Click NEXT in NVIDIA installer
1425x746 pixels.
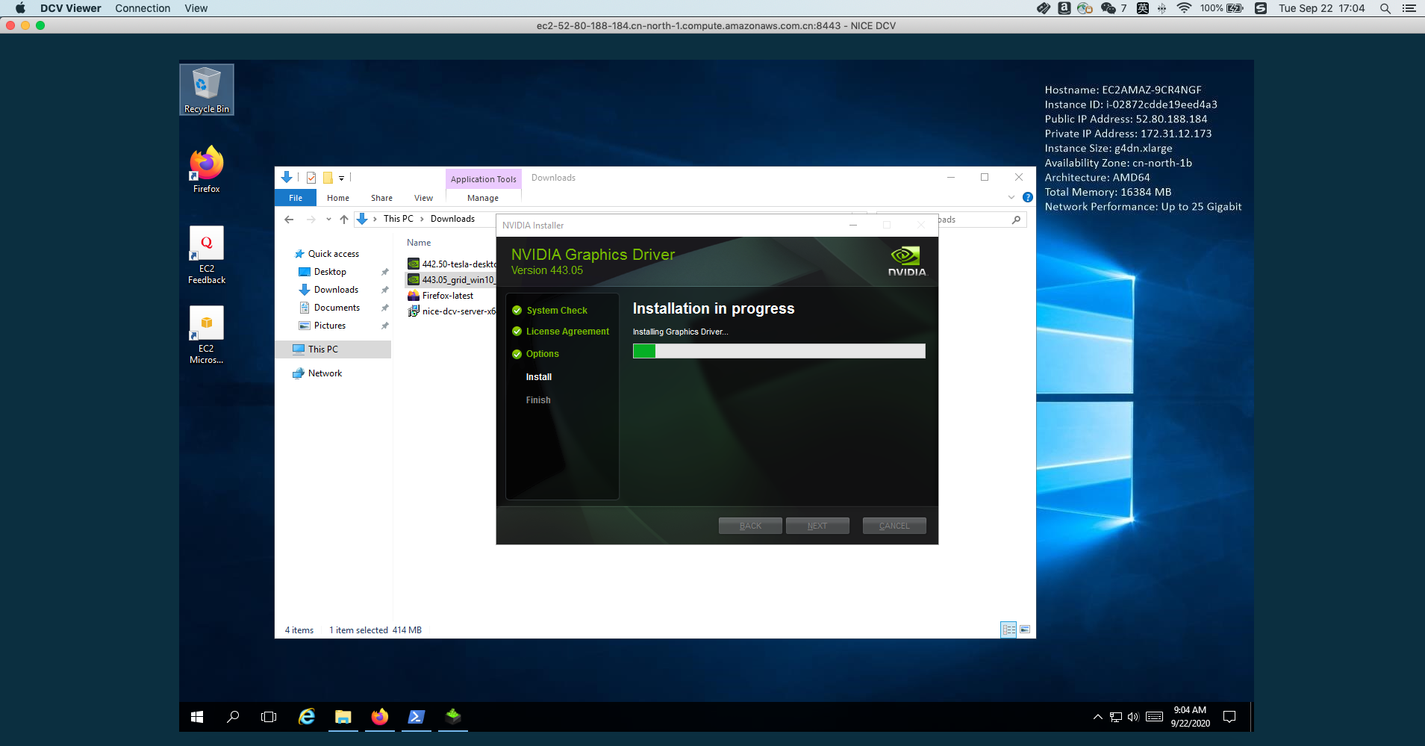pyautogui.click(x=817, y=526)
